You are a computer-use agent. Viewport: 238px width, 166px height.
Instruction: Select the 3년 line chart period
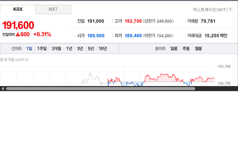(x=80, y=48)
